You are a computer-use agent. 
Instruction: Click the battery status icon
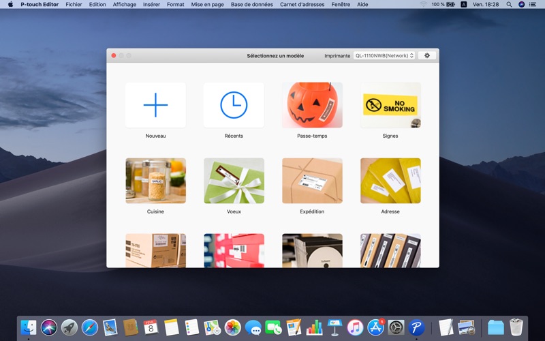(451, 5)
